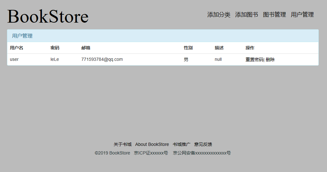Click the 用户名 column header
This screenshot has width=327, height=172.
pyautogui.click(x=17, y=48)
